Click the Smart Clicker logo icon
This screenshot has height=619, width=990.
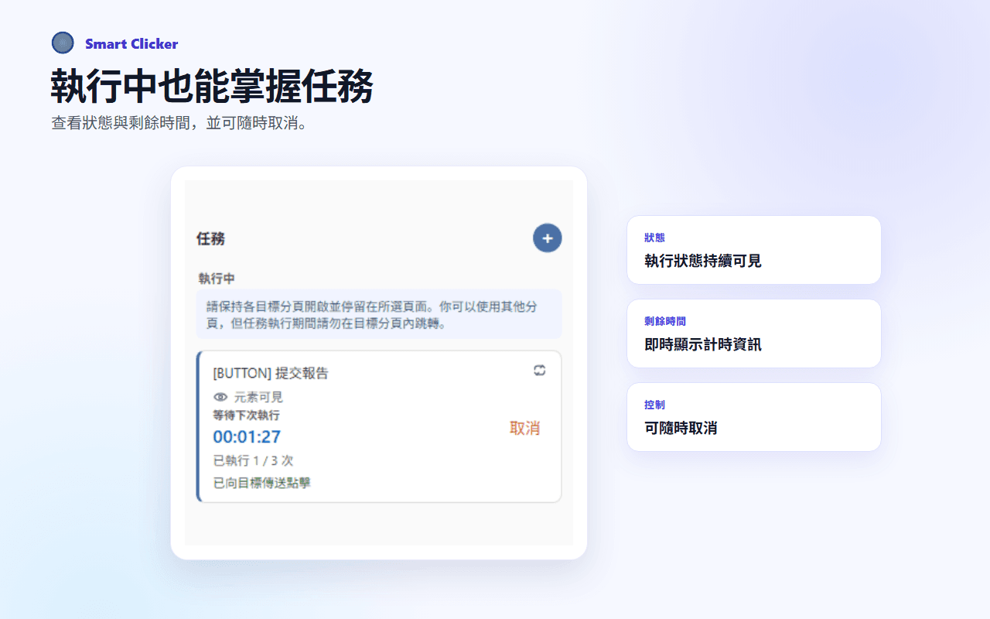(63, 43)
